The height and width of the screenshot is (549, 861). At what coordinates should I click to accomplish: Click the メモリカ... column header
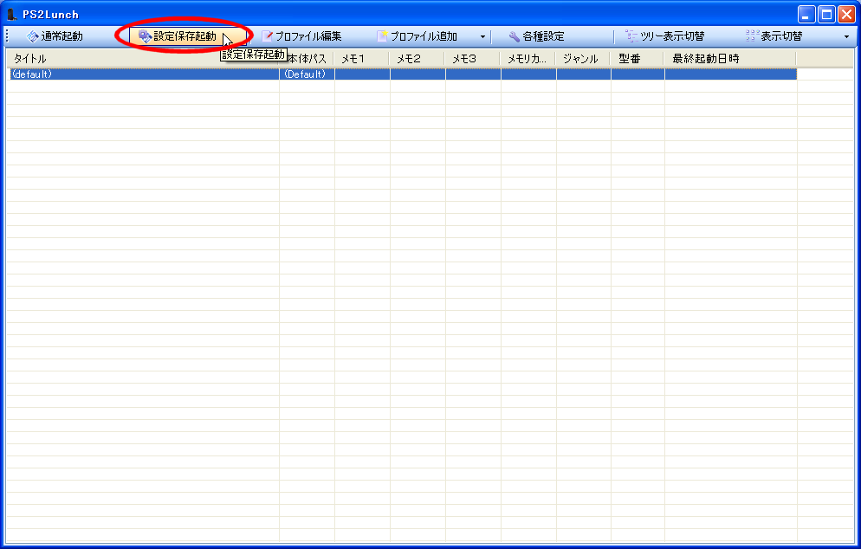(528, 59)
